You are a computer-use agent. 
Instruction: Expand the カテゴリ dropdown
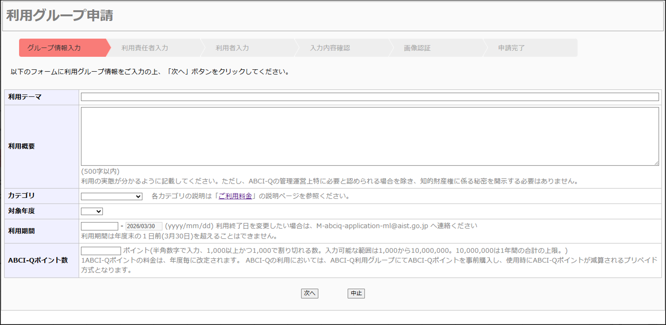click(112, 196)
